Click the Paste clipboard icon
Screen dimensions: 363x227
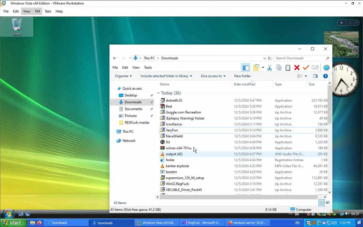point(288,68)
